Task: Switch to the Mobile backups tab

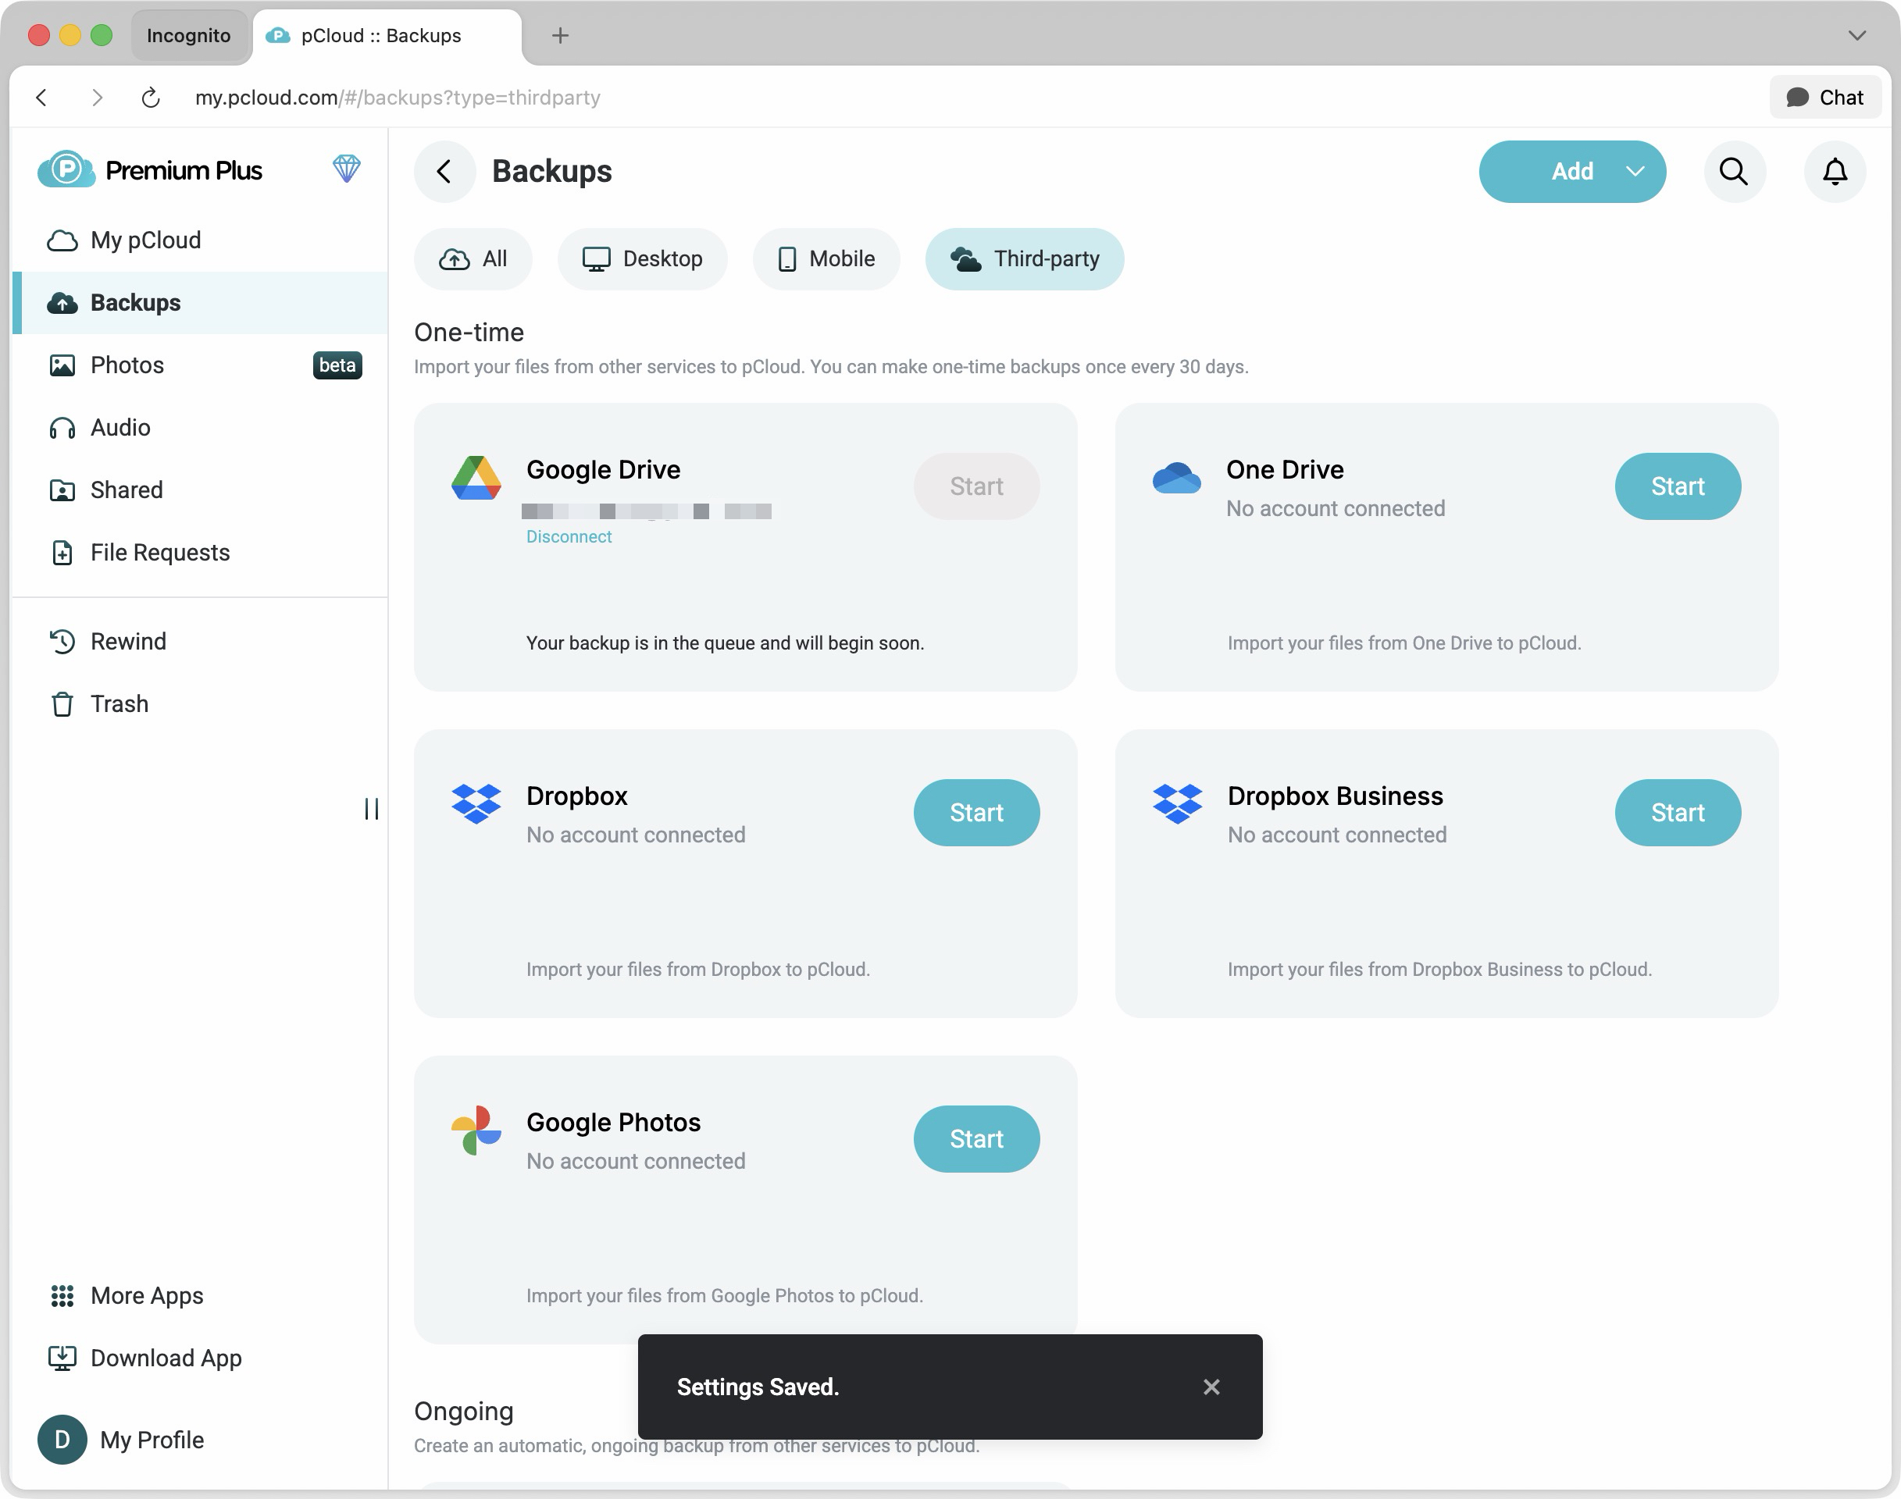Action: (826, 259)
